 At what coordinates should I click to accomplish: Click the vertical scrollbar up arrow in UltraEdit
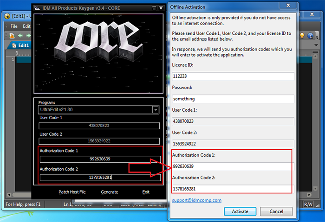pos(315,57)
